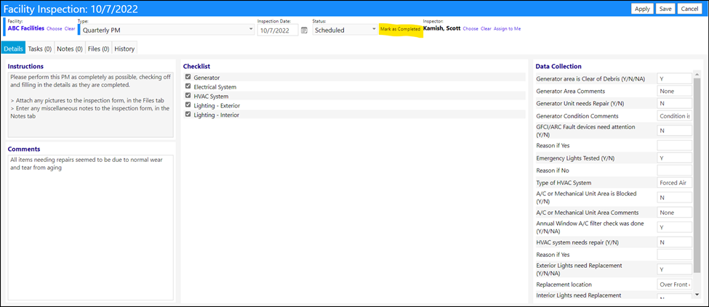Click the empty Reason if Yes field under GFCI

pyautogui.click(x=674, y=145)
